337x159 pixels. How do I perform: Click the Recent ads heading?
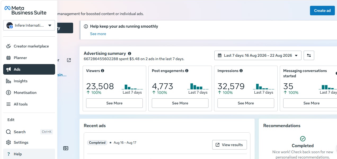point(95,126)
